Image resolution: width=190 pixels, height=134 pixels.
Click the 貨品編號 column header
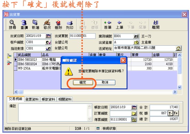[x=29, y=55]
